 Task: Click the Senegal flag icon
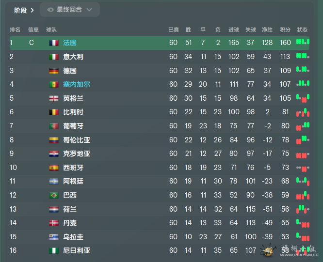coord(54,84)
